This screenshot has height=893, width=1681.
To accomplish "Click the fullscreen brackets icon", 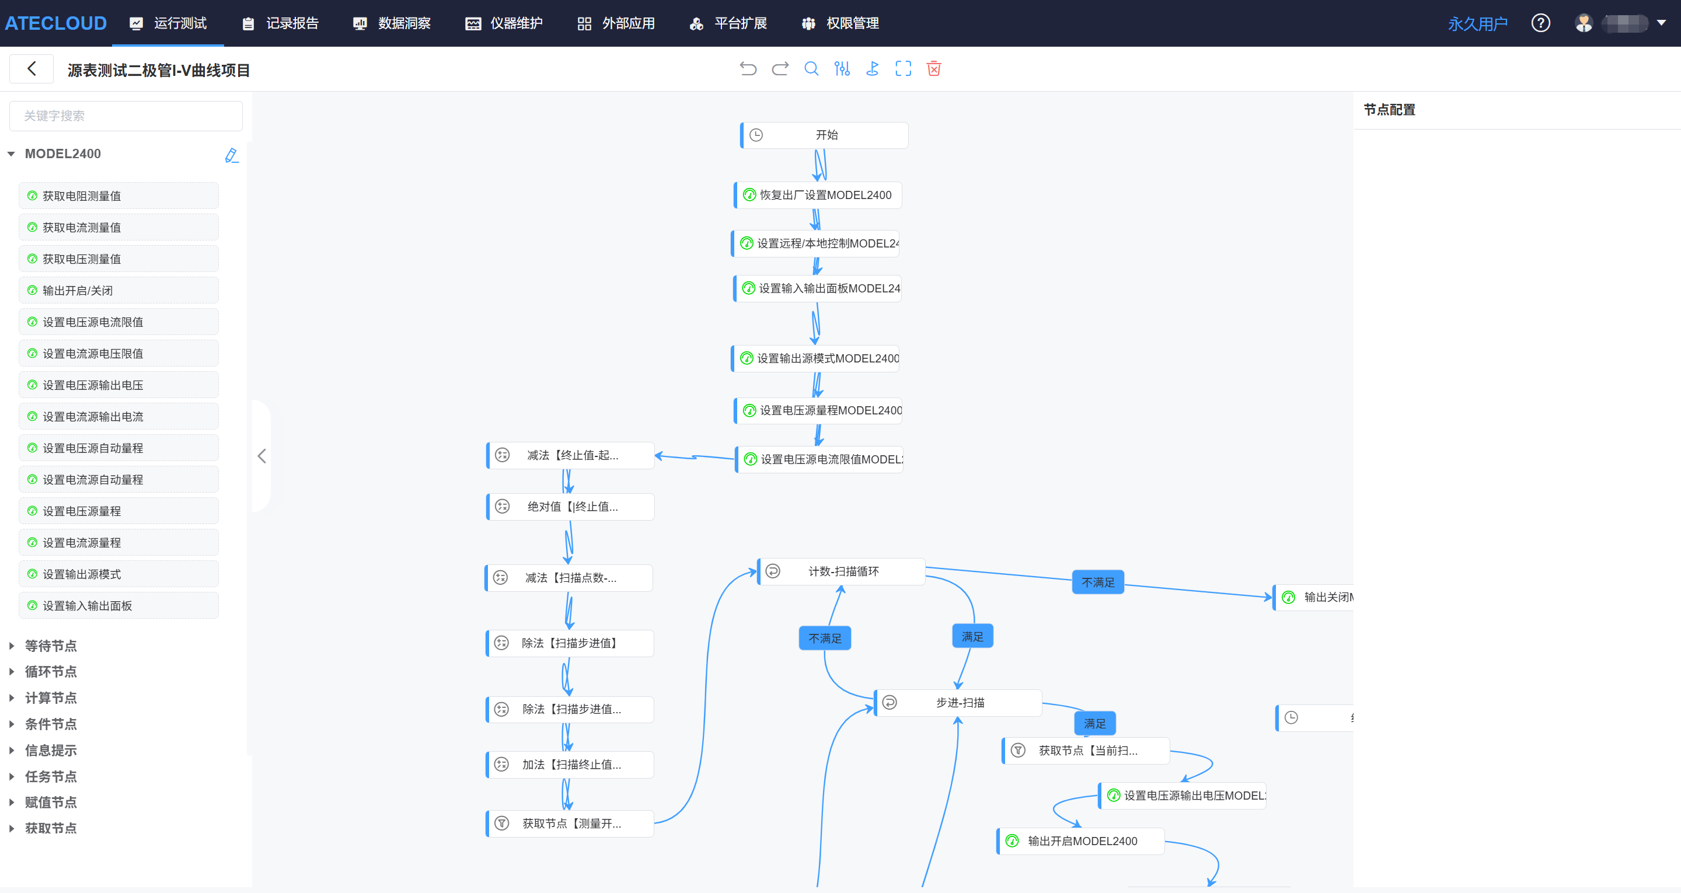I will coord(903,68).
